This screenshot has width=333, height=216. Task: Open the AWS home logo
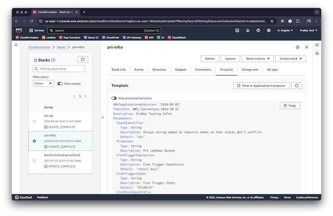click(19, 30)
